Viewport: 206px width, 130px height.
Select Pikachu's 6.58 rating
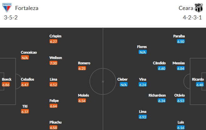point(54,127)
